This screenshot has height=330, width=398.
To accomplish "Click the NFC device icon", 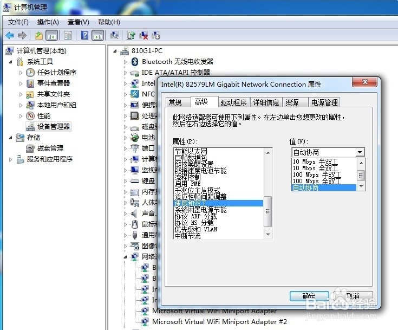I will coord(134,94).
